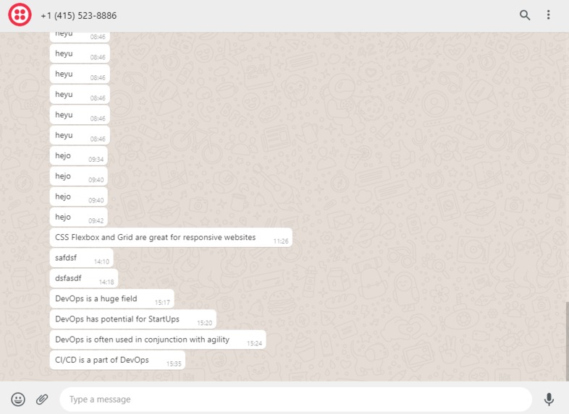This screenshot has width=569, height=414.
Task: Select 'CI/CD is a part of DevOps' message
Action: [x=117, y=360]
